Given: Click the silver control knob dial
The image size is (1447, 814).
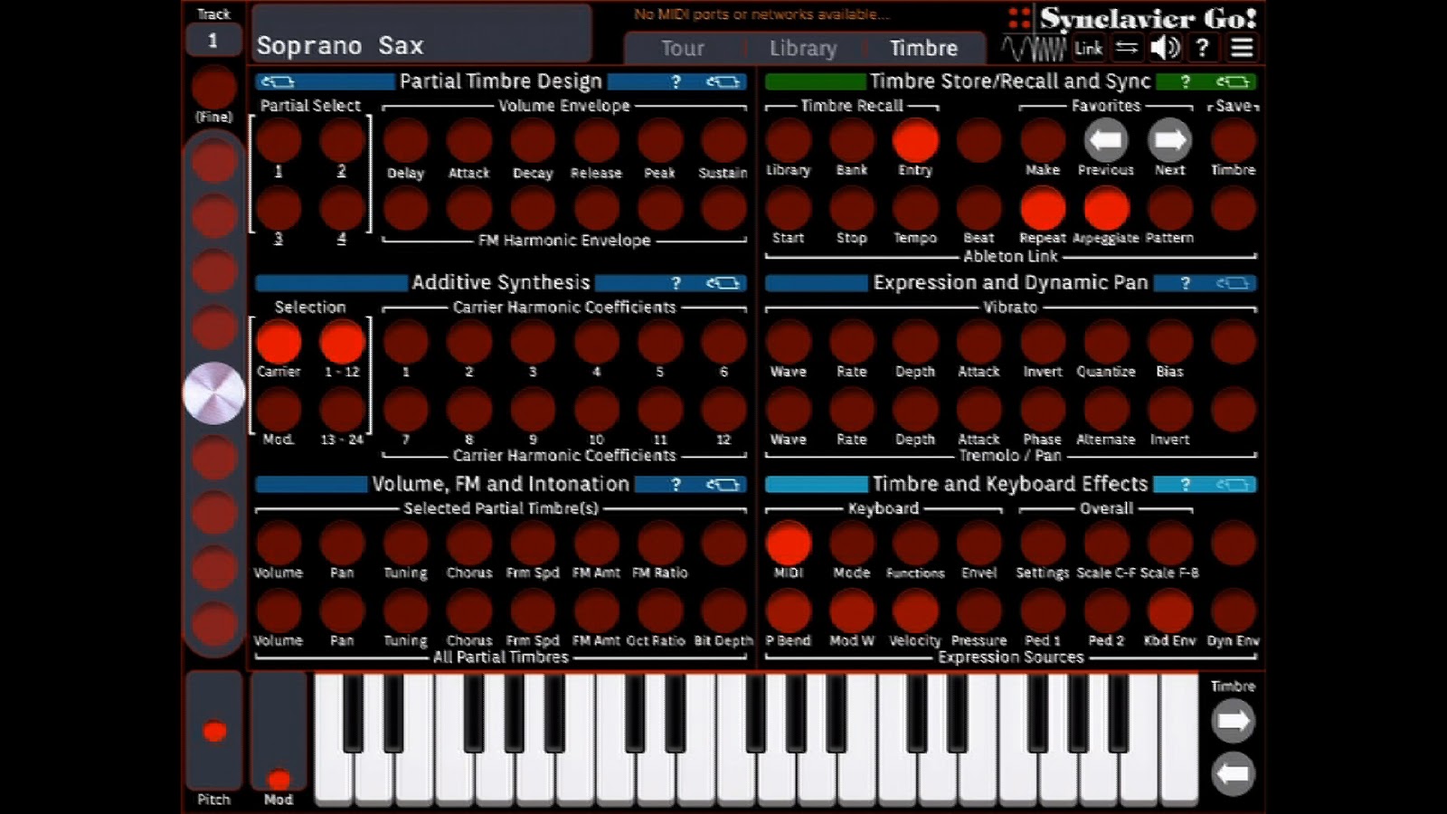Looking at the screenshot, I should pos(214,393).
